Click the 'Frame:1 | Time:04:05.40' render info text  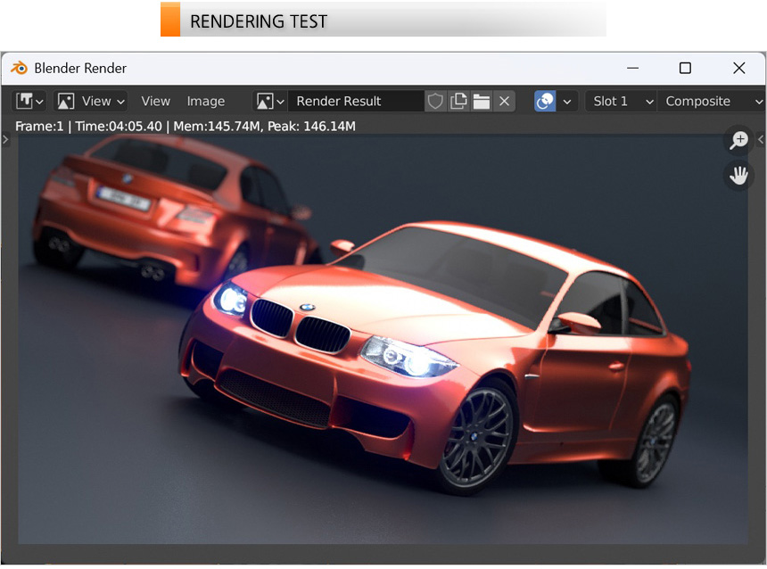88,127
